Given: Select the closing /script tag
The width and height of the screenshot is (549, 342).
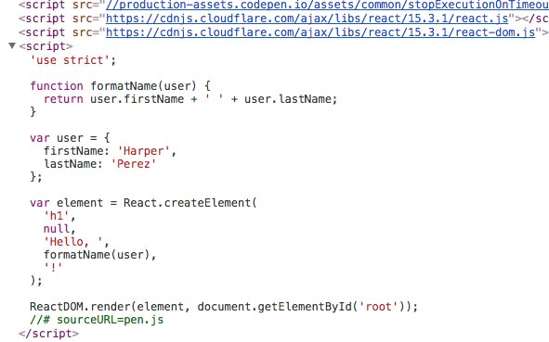Looking at the screenshot, I should (48, 334).
